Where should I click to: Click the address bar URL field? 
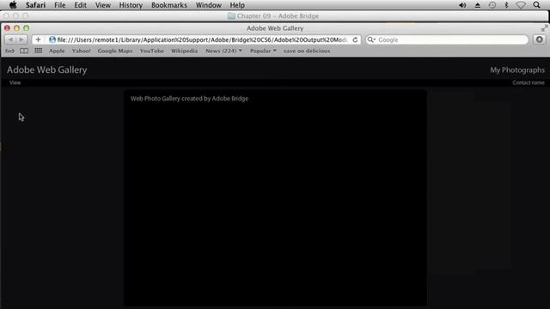pos(202,39)
